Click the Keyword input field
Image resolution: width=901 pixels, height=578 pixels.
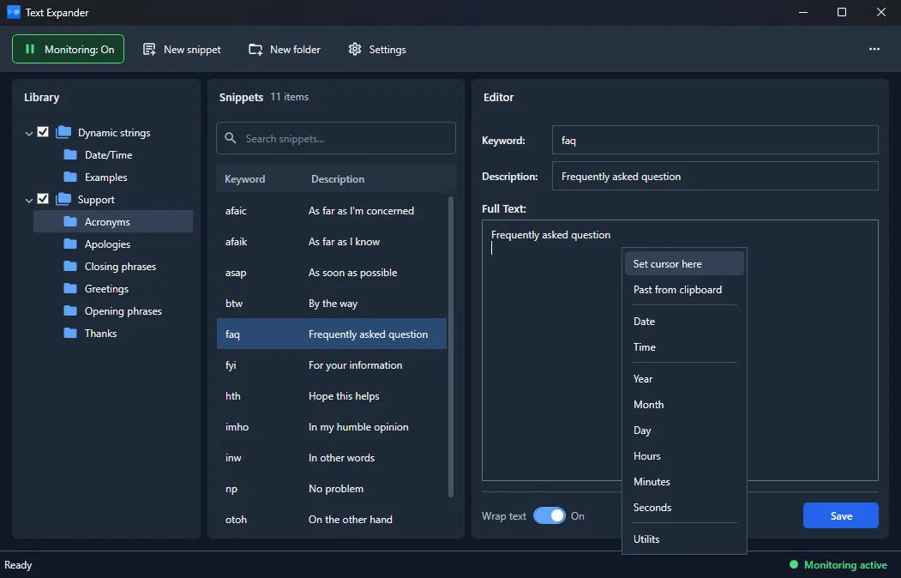pos(715,140)
